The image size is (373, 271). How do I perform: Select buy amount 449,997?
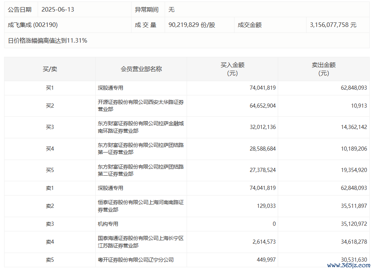(x=266, y=260)
